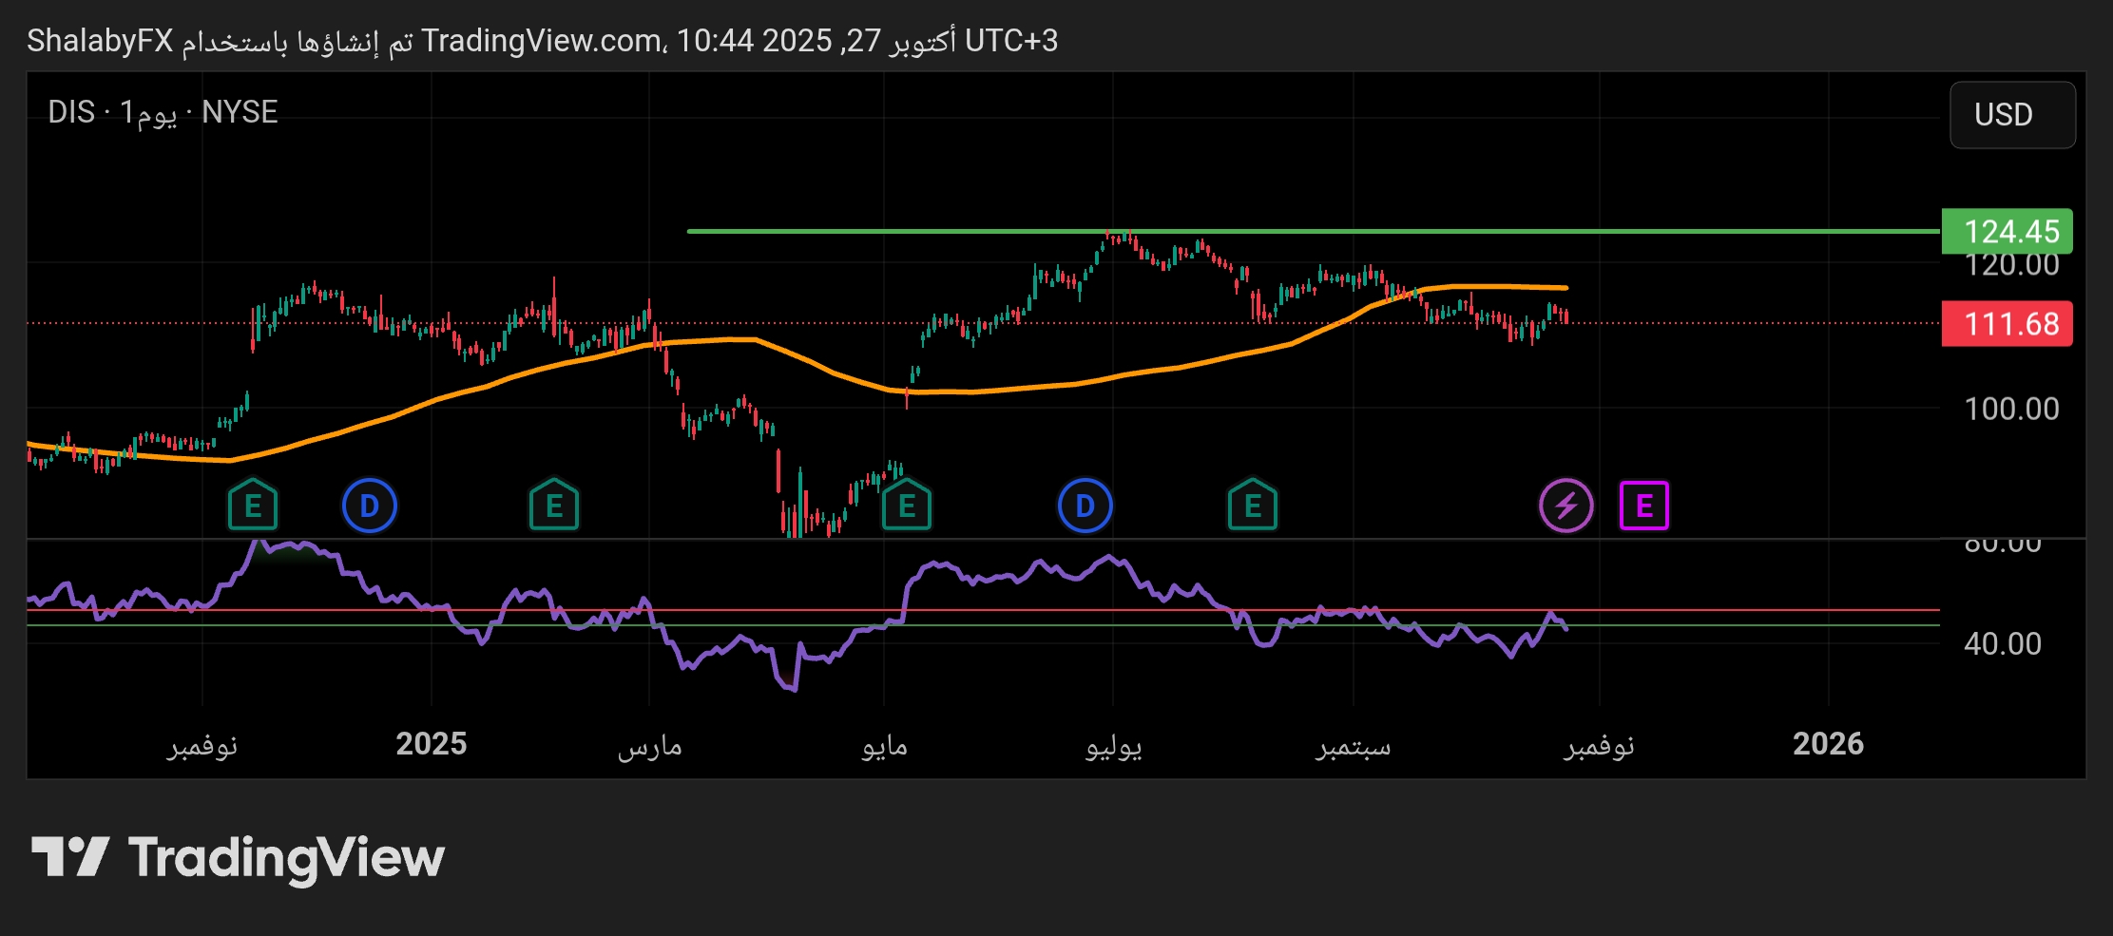Screen dimensions: 2113x936
Task: Open the USD currency selector
Action: point(2011,115)
